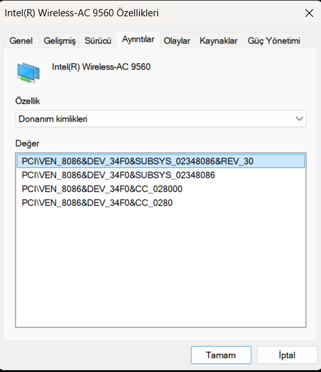Click the Intel(R) Wireless-AC 9560 device name
The image size is (321, 372).
101,67
